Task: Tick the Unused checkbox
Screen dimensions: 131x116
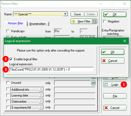Action: pos(8,83)
